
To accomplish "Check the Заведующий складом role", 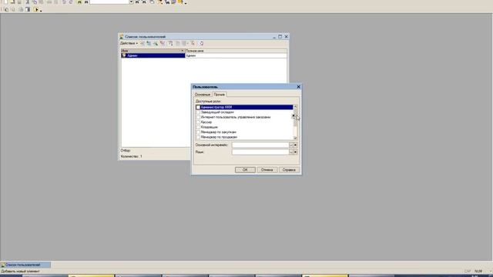I will coord(198,112).
